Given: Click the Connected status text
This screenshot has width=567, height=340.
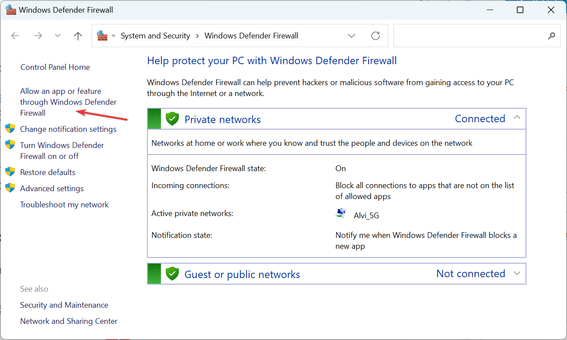Looking at the screenshot, I should tap(480, 119).
